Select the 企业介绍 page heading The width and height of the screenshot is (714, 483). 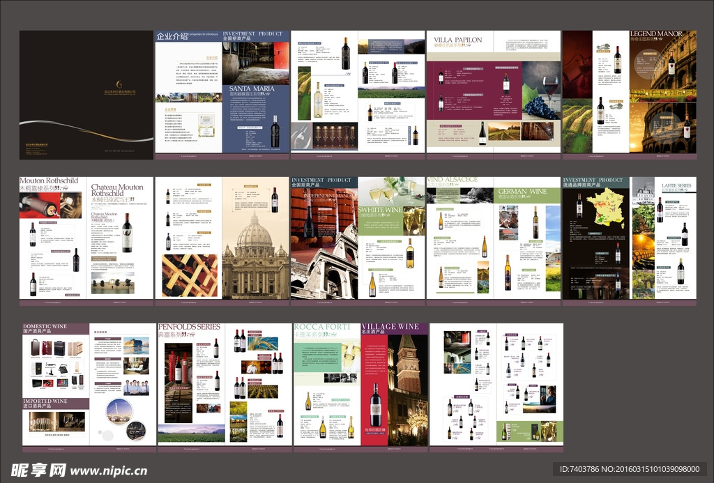[172, 36]
